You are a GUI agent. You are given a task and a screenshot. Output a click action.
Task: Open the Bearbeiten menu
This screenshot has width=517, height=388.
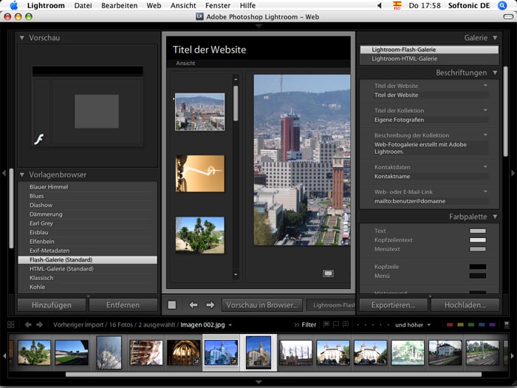pos(120,6)
